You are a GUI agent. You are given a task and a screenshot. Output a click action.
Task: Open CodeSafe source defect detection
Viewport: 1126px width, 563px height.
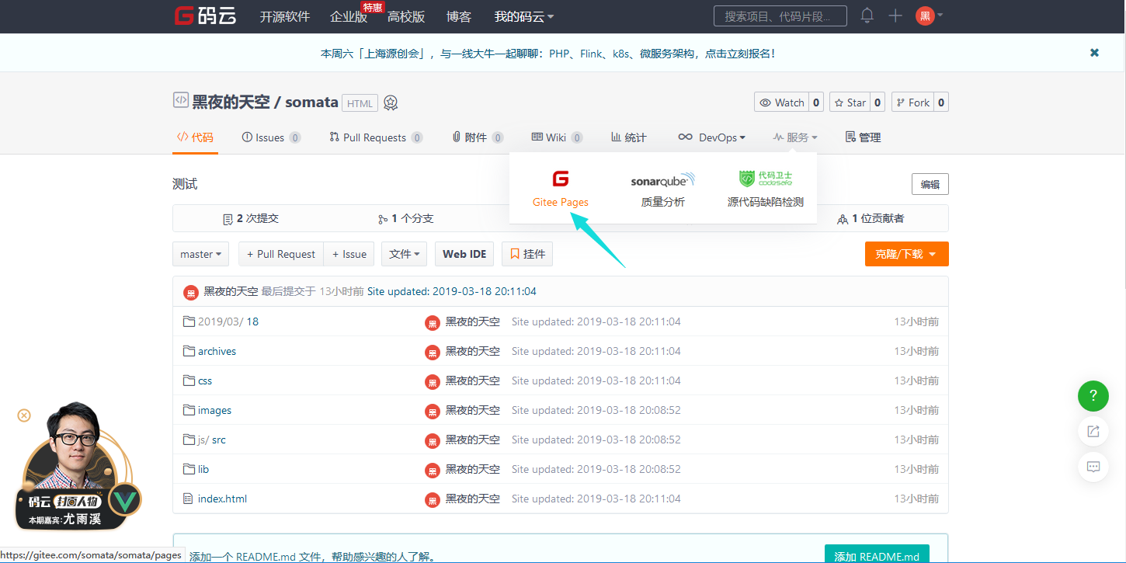(765, 189)
